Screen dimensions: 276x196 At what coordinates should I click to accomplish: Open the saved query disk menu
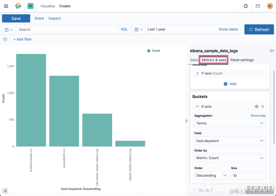[9, 30]
